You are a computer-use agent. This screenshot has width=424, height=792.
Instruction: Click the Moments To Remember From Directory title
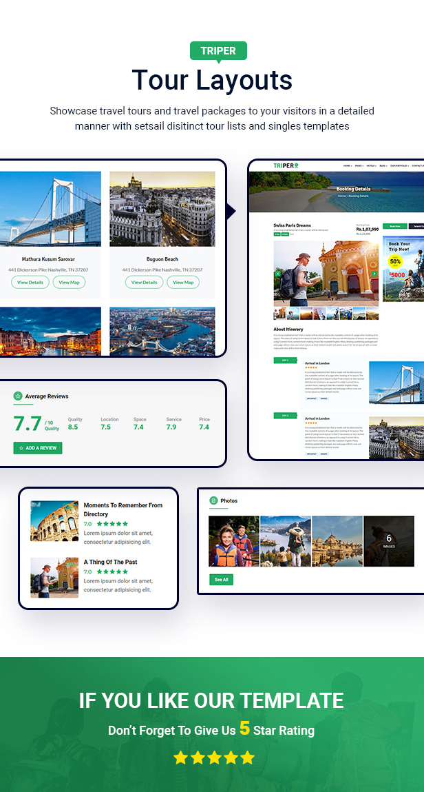123,509
